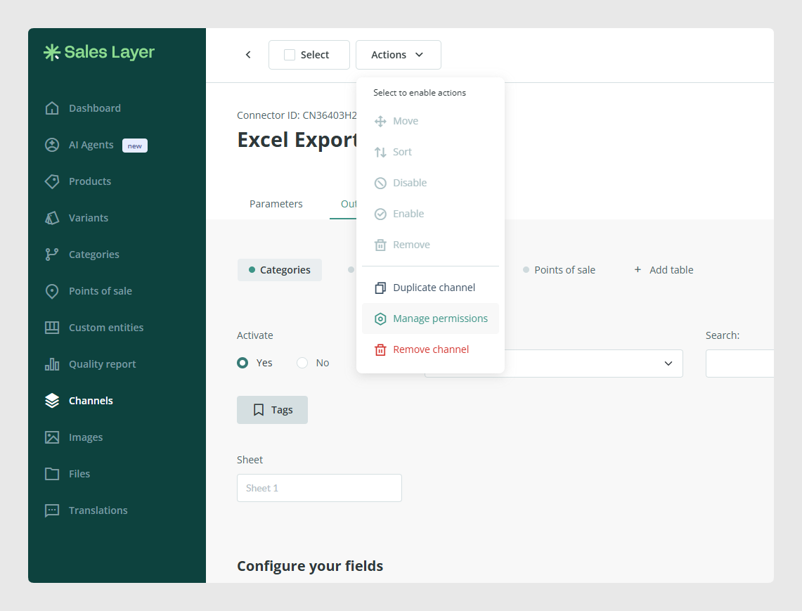The width and height of the screenshot is (802, 611).
Task: Click the bookmark icon on Tags
Action: click(259, 410)
